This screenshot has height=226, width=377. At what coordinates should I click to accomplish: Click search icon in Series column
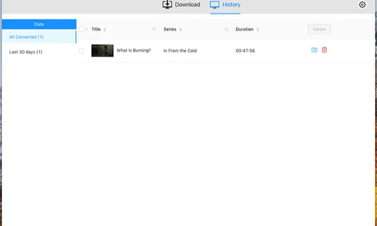[226, 29]
